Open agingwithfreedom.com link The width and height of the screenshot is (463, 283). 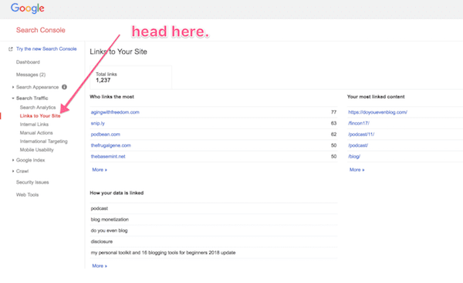(x=115, y=112)
